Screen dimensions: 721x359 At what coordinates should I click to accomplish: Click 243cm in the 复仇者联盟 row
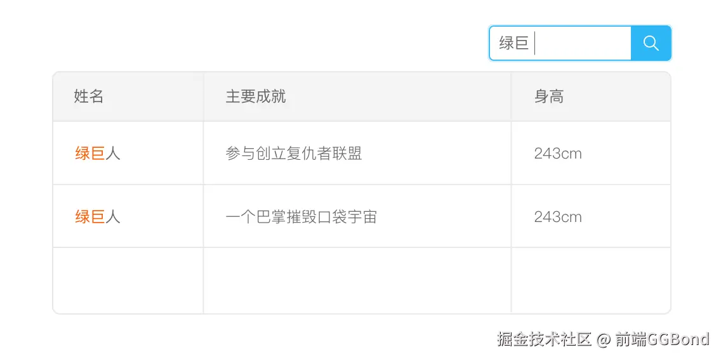558,153
